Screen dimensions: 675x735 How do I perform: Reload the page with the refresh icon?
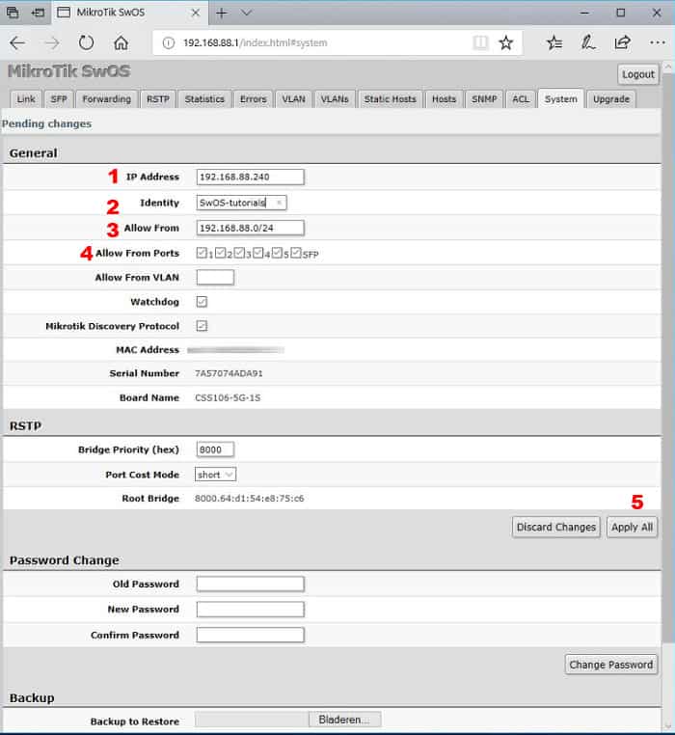pos(86,43)
